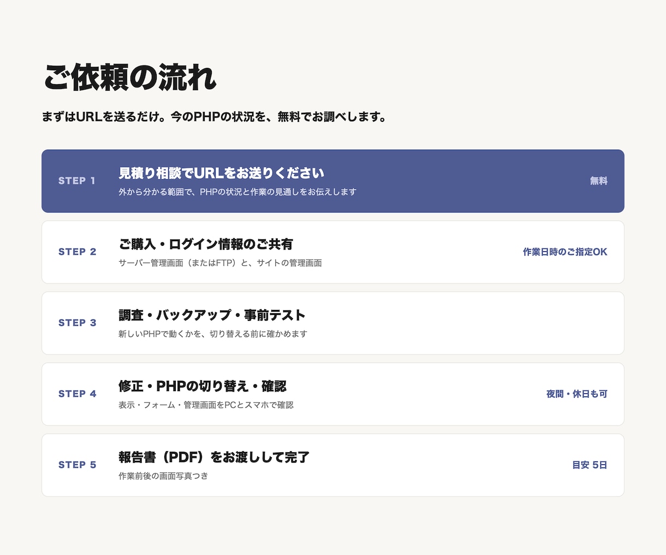Select the STEP 1 label

[77, 181]
